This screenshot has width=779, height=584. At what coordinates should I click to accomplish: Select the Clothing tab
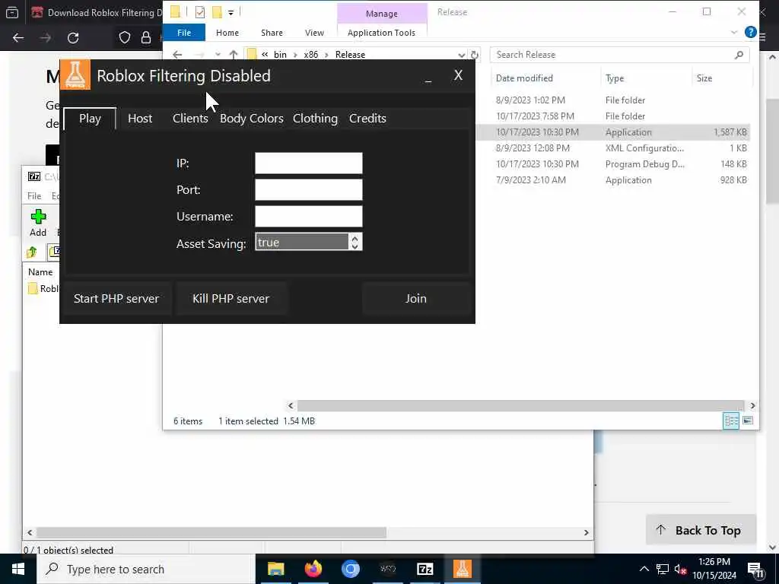click(315, 118)
